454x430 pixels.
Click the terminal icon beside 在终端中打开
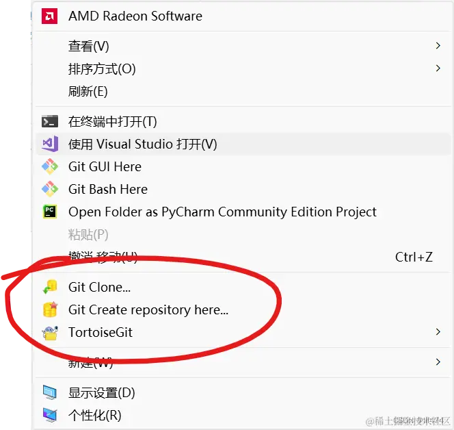[50, 121]
